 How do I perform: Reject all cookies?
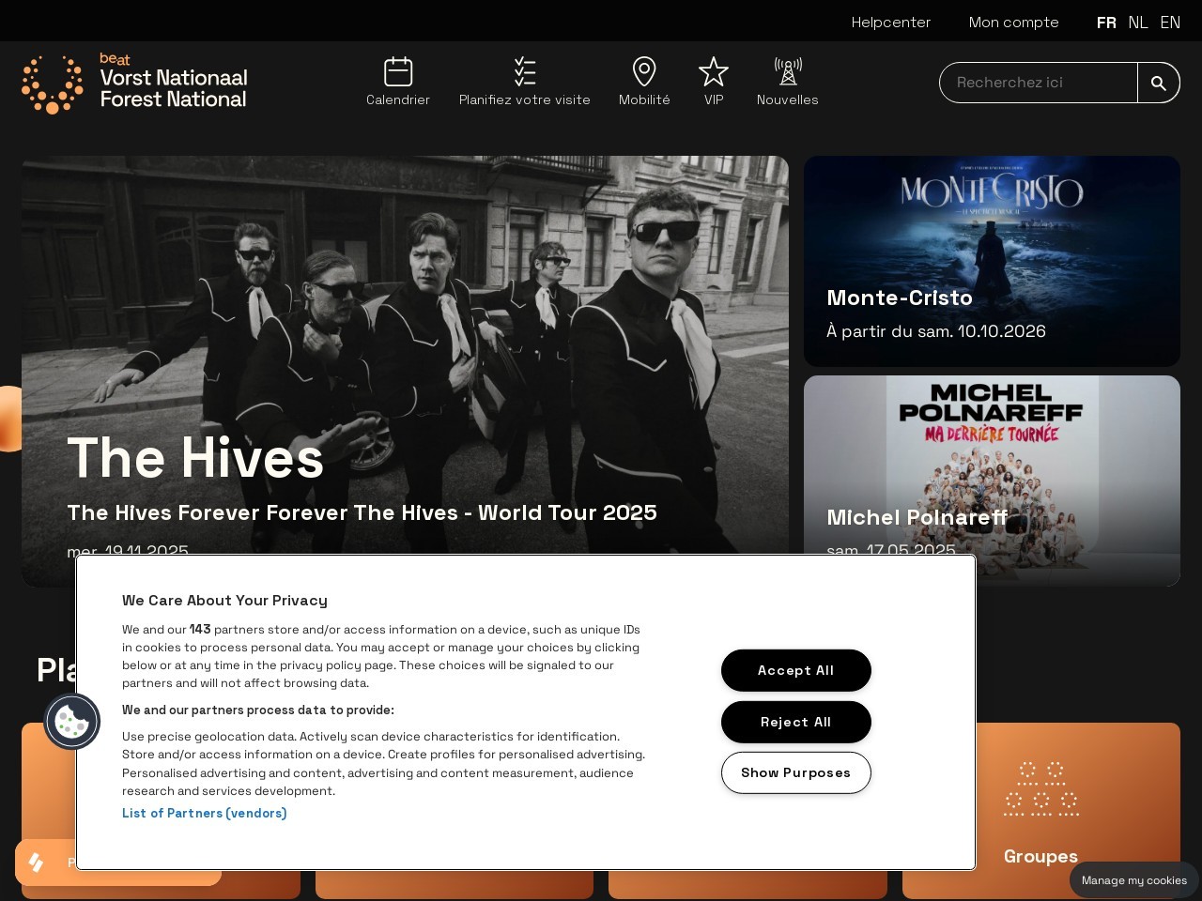(x=796, y=722)
